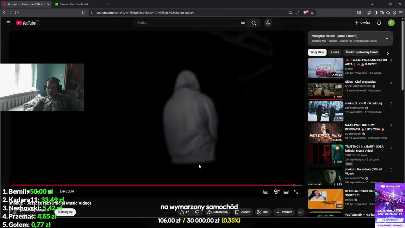Click the Klip scissors button

[263, 212]
